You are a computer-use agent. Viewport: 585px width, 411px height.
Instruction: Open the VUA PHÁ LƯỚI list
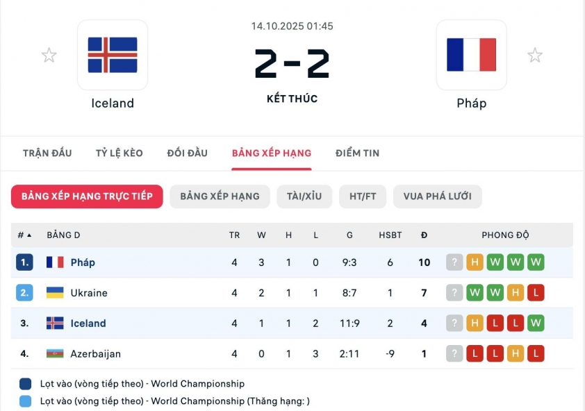(x=437, y=196)
